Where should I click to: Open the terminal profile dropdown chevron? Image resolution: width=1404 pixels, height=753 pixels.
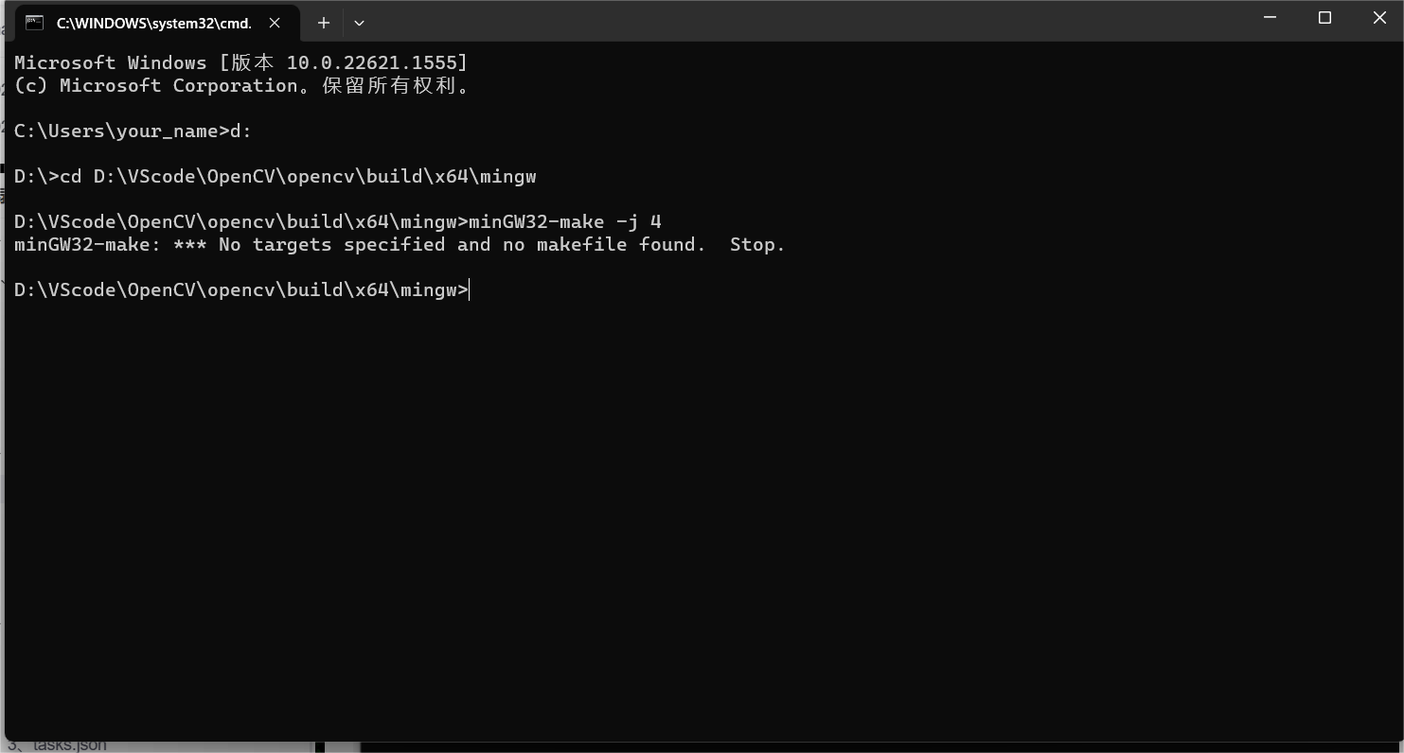[359, 22]
